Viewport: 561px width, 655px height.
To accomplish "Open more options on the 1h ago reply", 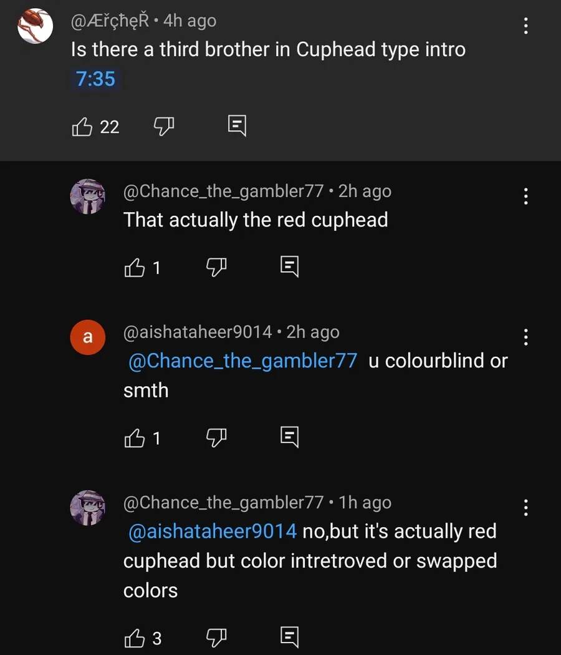I will [526, 508].
